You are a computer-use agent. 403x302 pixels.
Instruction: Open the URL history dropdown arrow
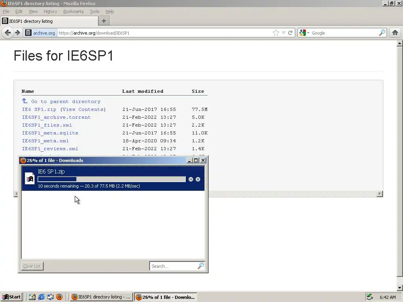pyautogui.click(x=283, y=33)
